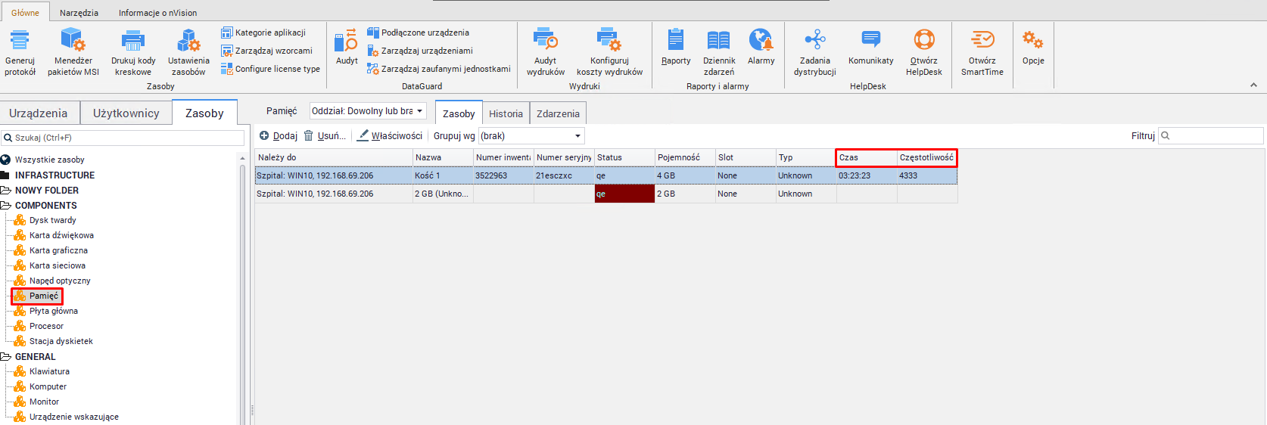The width and height of the screenshot is (1267, 425).
Task: Click the Filtruj search field
Action: (x=1216, y=136)
